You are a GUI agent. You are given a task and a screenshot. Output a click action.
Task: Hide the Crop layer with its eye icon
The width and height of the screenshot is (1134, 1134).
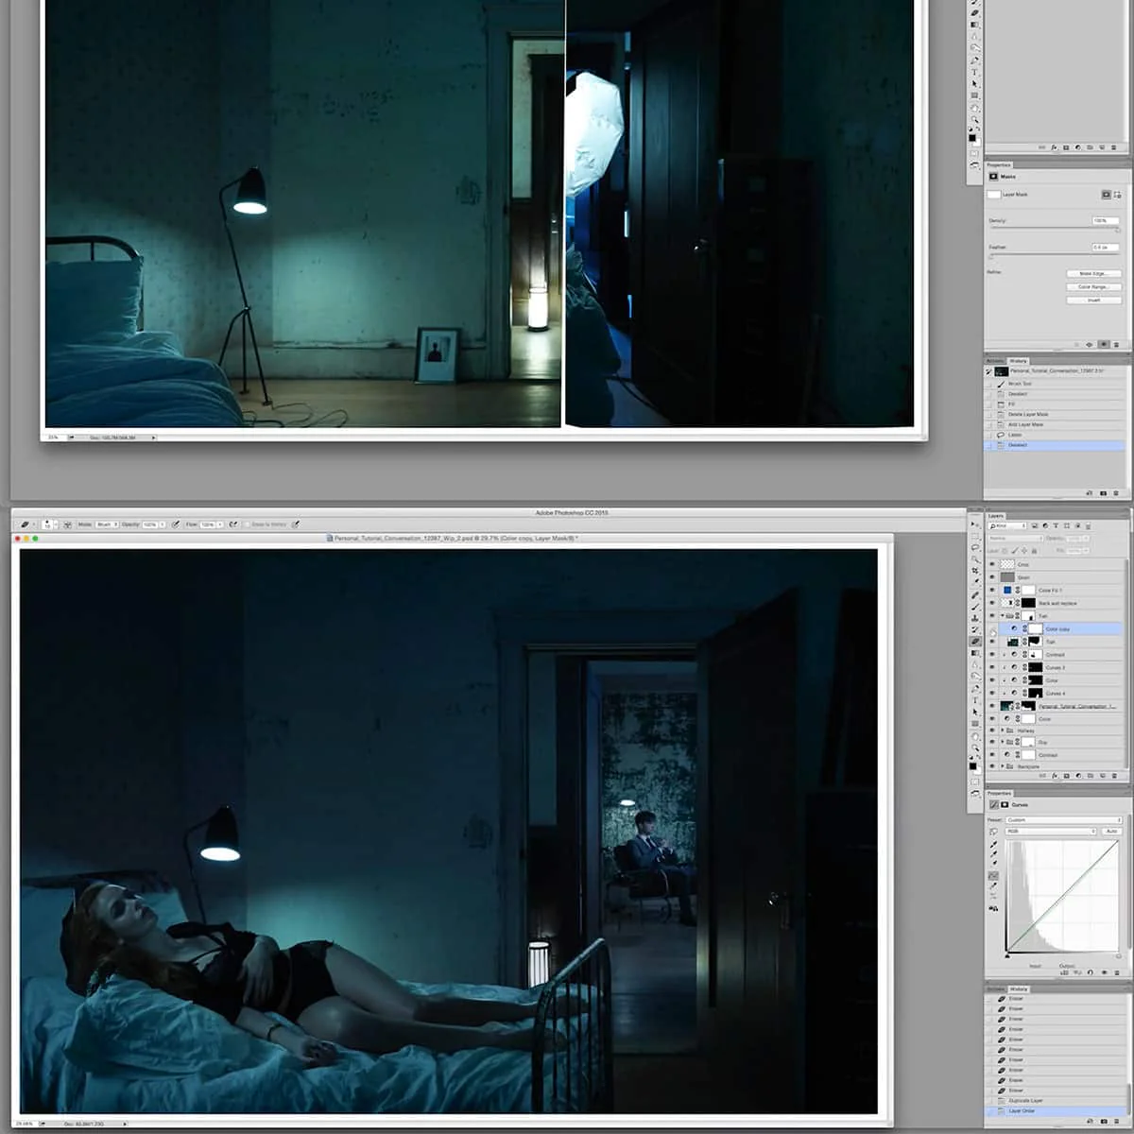pos(992,564)
